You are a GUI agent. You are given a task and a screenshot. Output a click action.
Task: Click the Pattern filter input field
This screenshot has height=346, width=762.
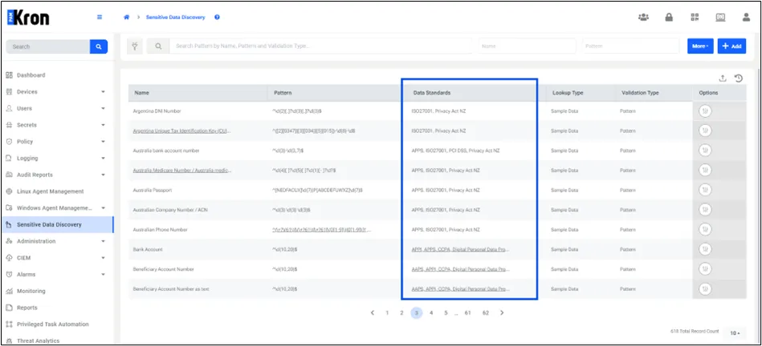click(631, 46)
